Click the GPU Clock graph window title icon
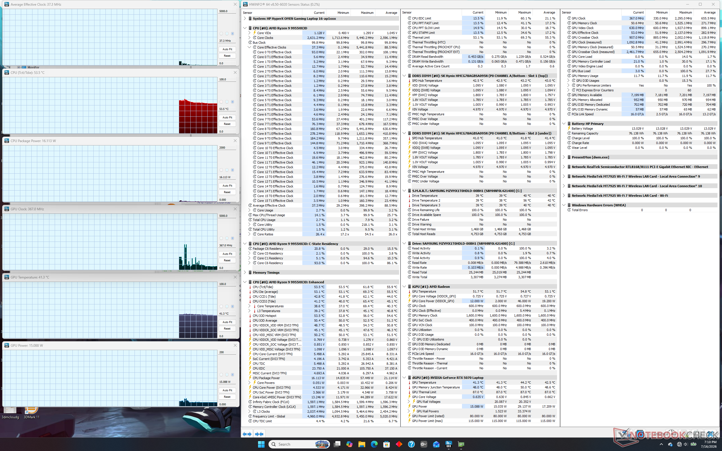The width and height of the screenshot is (722, 451). tap(6, 209)
